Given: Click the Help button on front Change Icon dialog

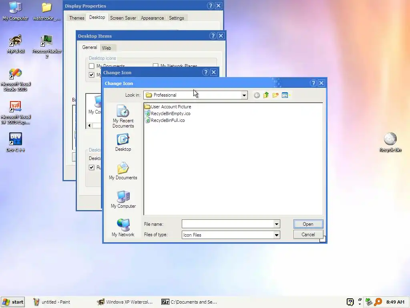Looking at the screenshot, I should [x=313, y=83].
